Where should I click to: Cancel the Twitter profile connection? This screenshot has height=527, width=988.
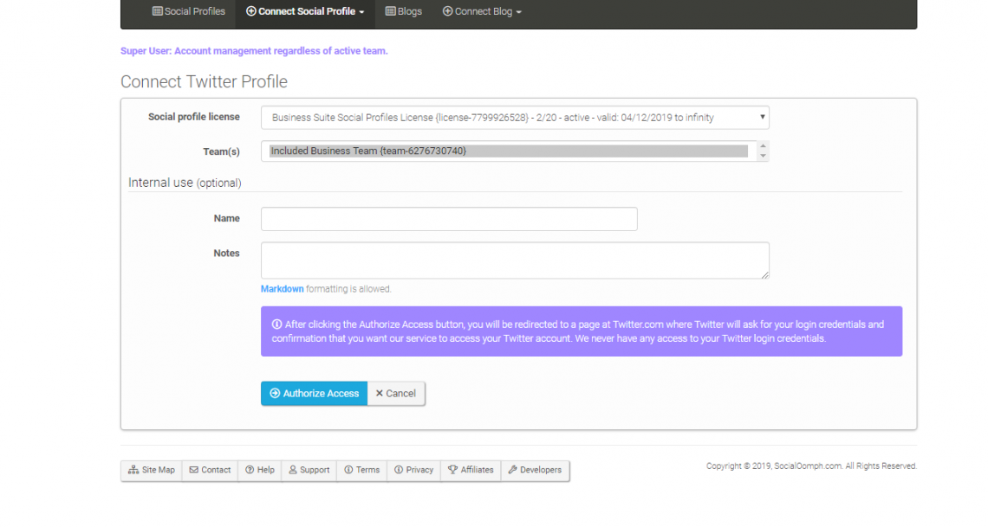pos(395,393)
